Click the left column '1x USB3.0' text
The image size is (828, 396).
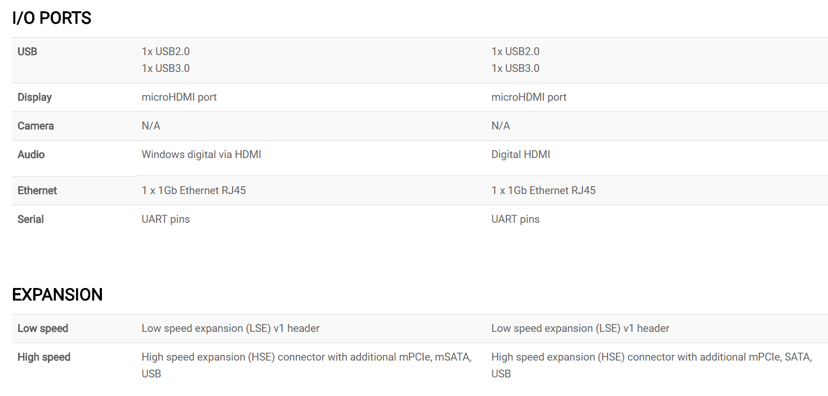(166, 69)
